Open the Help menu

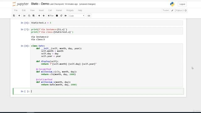pyautogui.click(x=80, y=10)
